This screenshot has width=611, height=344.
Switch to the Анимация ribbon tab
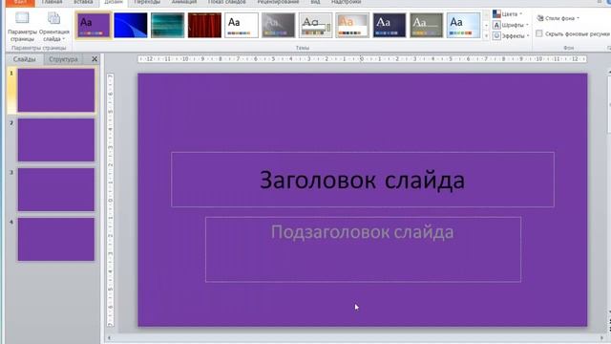click(x=184, y=2)
